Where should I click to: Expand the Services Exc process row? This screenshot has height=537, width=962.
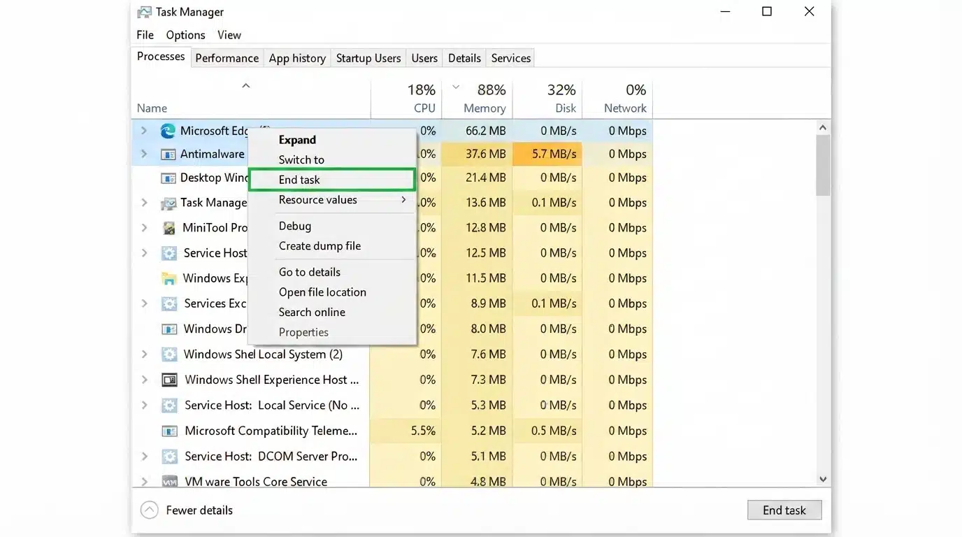click(144, 303)
